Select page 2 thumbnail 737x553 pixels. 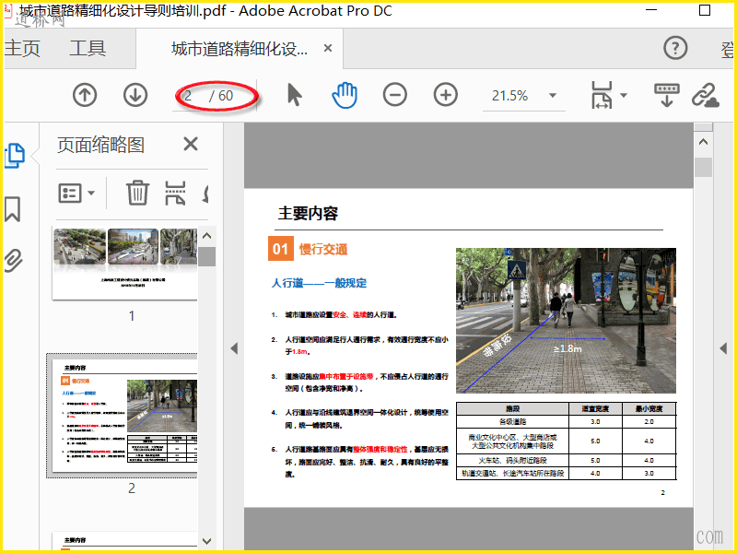[124, 416]
